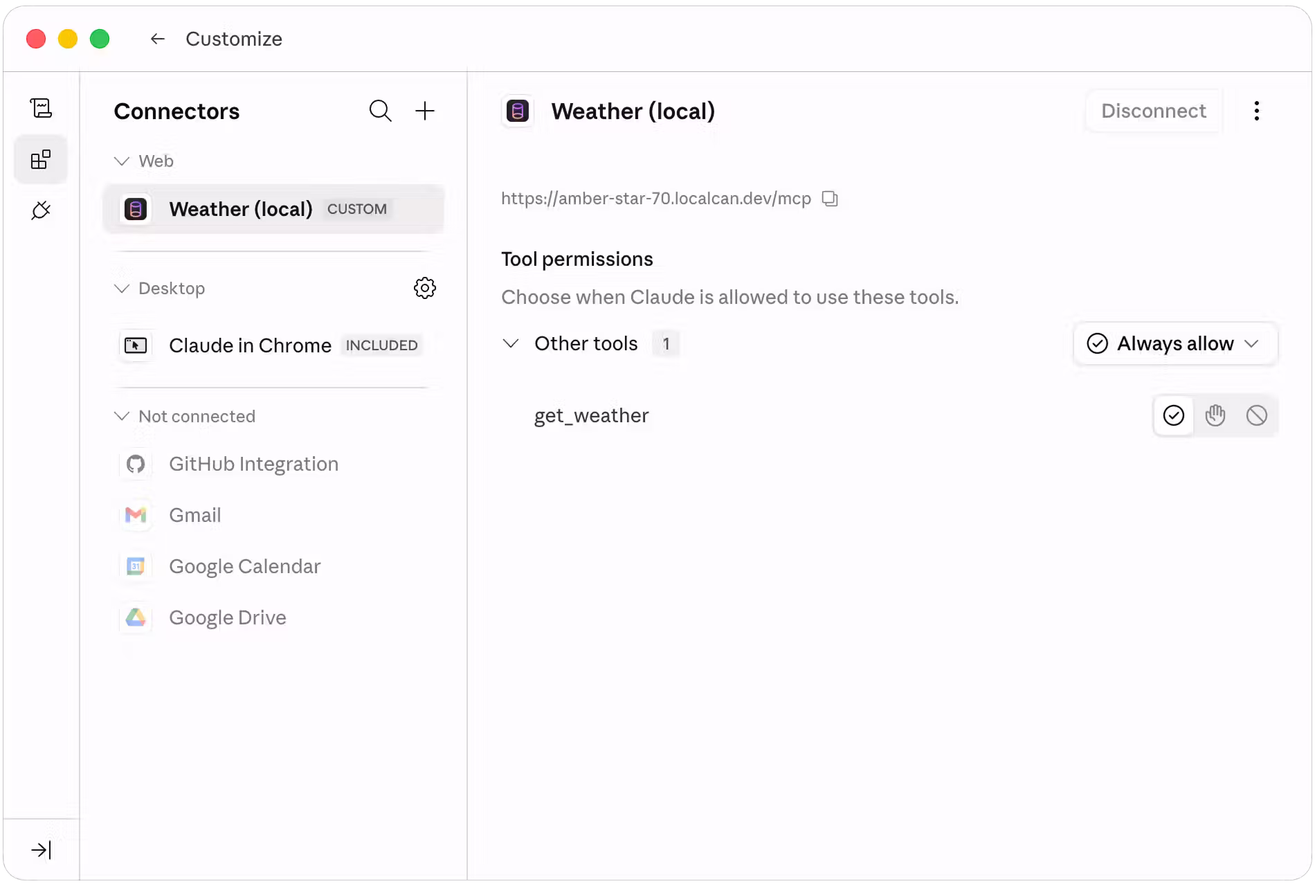1315x886 pixels.
Task: Select Weather (local) connector in list
Action: pyautogui.click(x=274, y=209)
